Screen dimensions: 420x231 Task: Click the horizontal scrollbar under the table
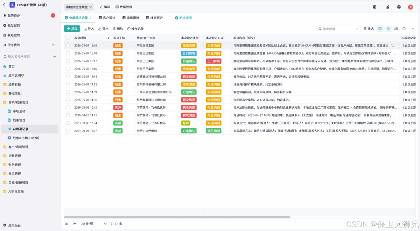pyautogui.click(x=177, y=217)
